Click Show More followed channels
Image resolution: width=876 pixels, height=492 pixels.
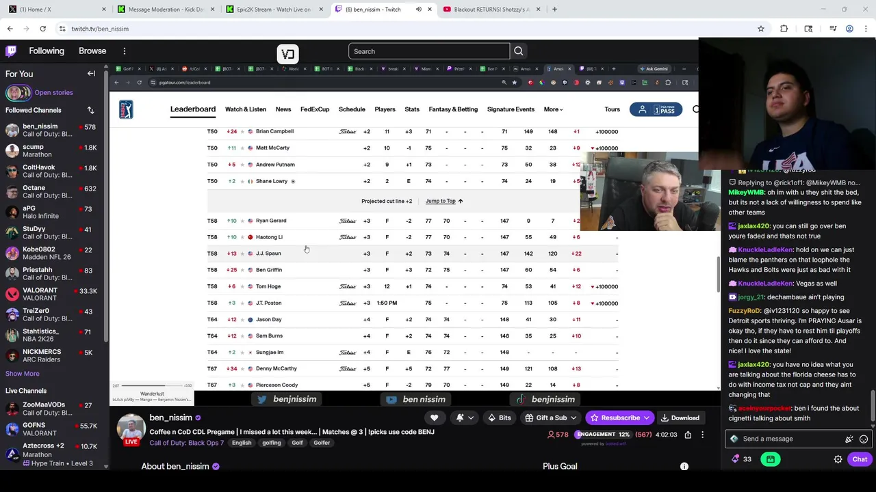pyautogui.click(x=23, y=374)
